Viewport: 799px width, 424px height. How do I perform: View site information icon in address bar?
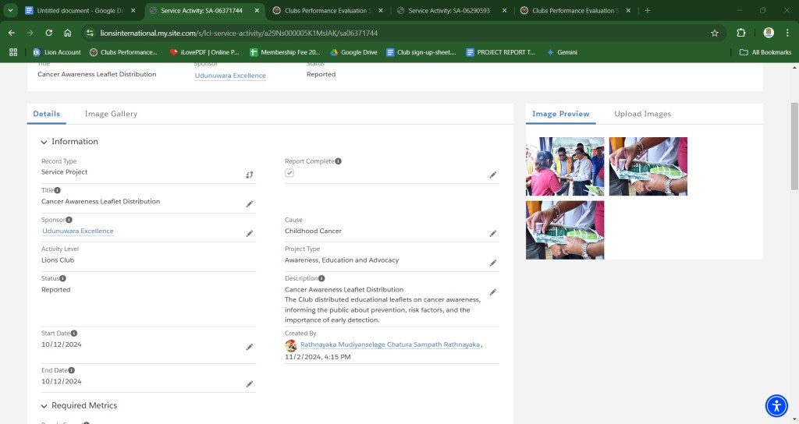(x=90, y=33)
